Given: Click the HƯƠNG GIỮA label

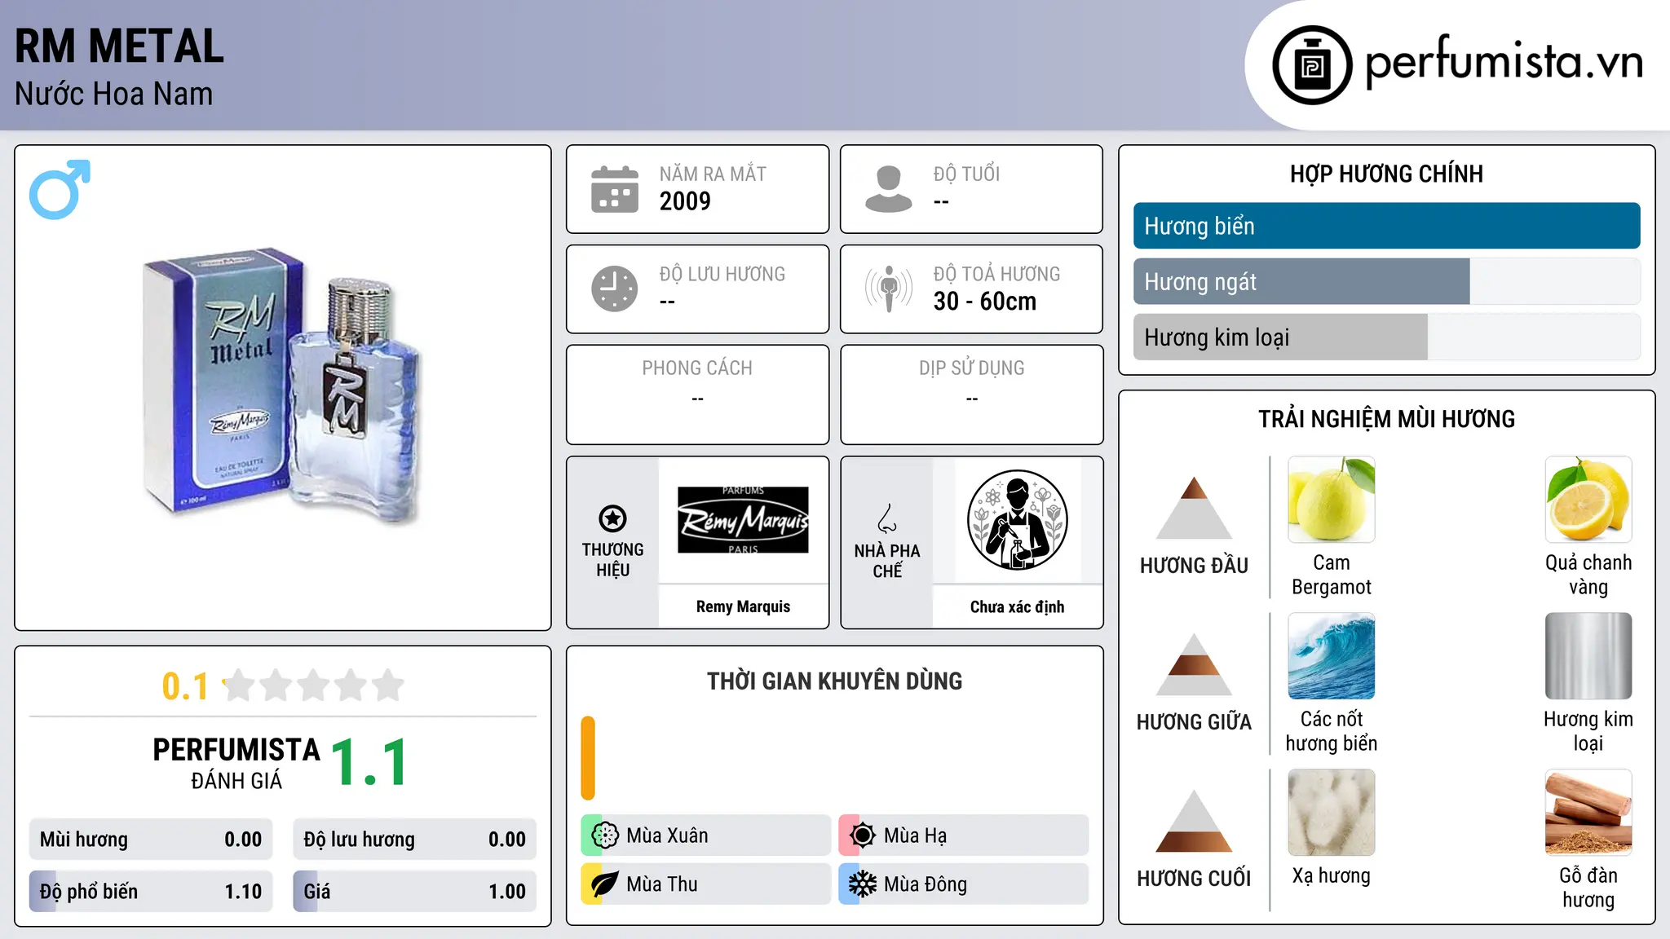Looking at the screenshot, I should click(x=1194, y=722).
